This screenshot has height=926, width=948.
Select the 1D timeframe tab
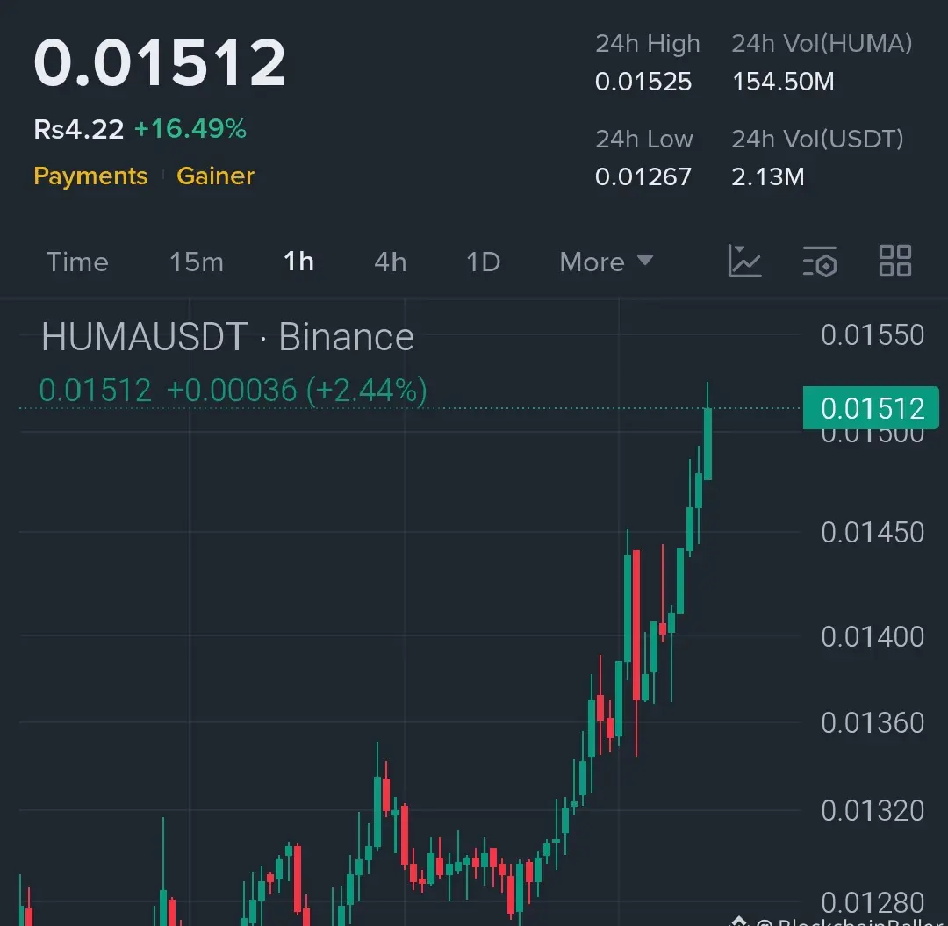tap(483, 262)
